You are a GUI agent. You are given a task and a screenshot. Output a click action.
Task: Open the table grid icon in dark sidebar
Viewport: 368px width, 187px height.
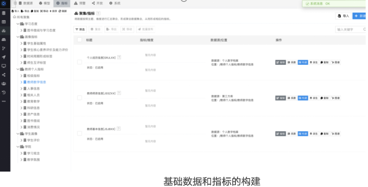pos(4,22)
